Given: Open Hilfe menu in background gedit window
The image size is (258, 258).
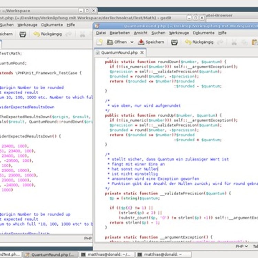Looking at the screenshot, I should (x=71, y=25).
